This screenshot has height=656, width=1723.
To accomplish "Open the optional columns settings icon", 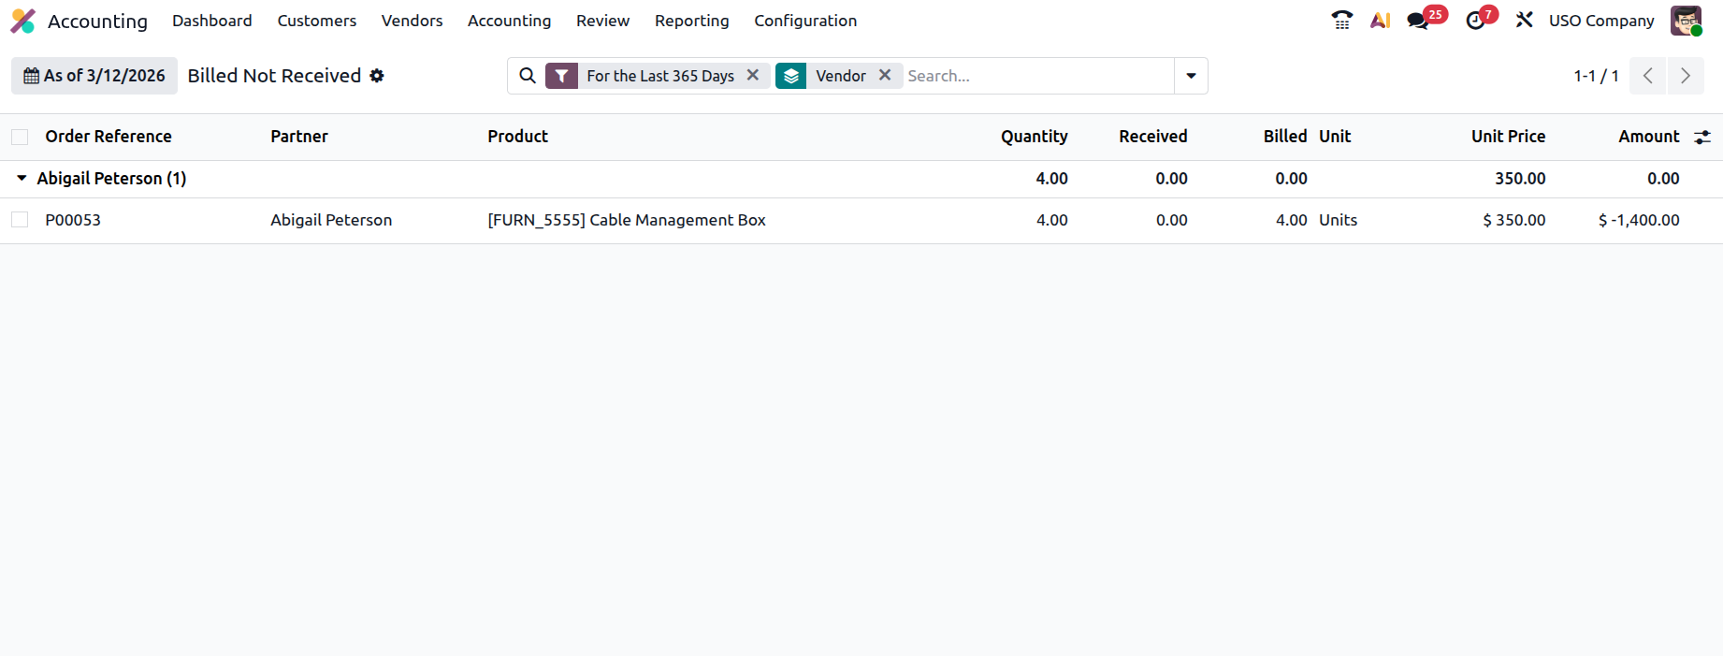I will click(x=1702, y=137).
